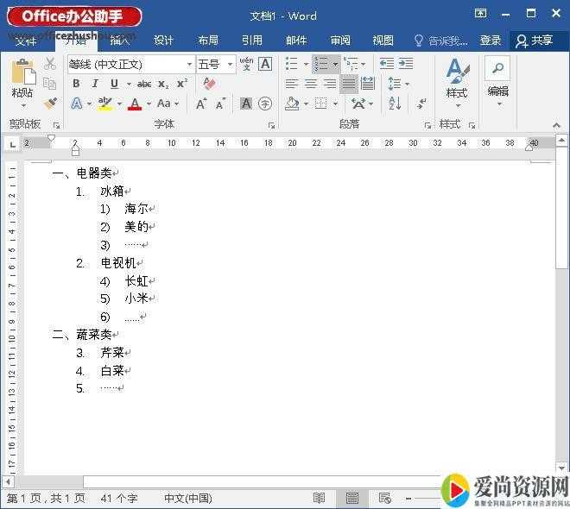Switch to the 设计 ribbon tab
The height and width of the screenshot is (509, 570).
point(163,41)
